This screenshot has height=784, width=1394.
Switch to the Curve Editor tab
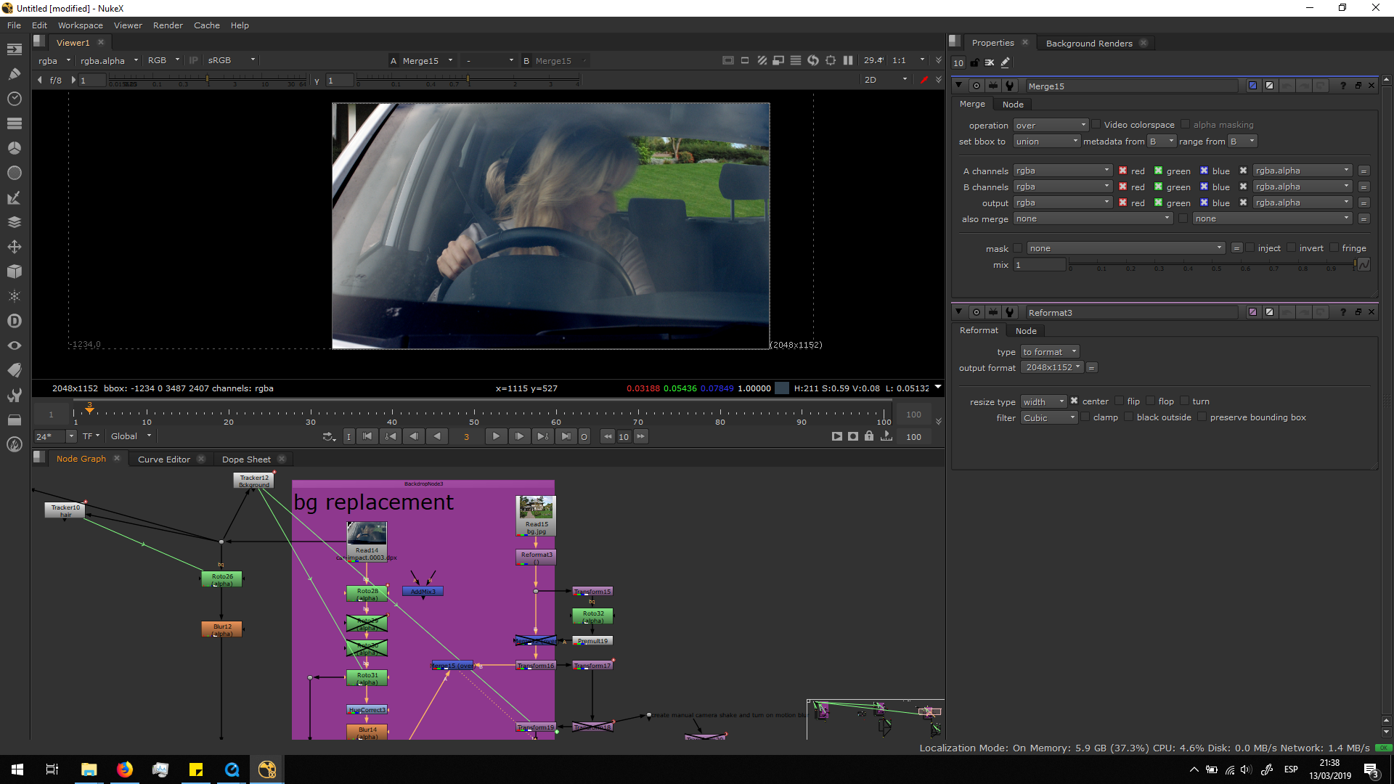click(x=163, y=460)
